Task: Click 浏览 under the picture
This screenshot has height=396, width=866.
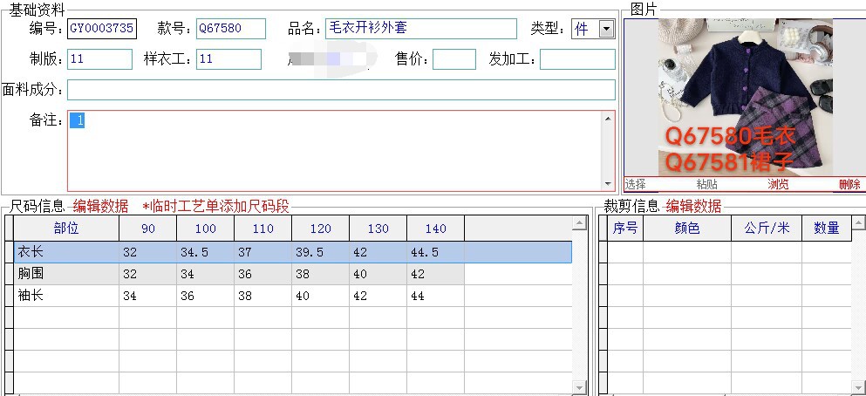Action: [778, 184]
